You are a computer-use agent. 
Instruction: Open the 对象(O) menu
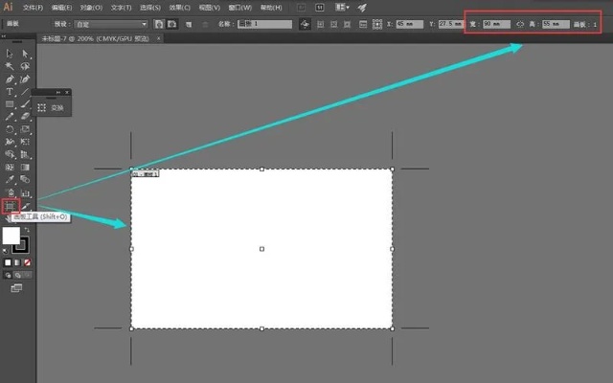[x=91, y=8]
